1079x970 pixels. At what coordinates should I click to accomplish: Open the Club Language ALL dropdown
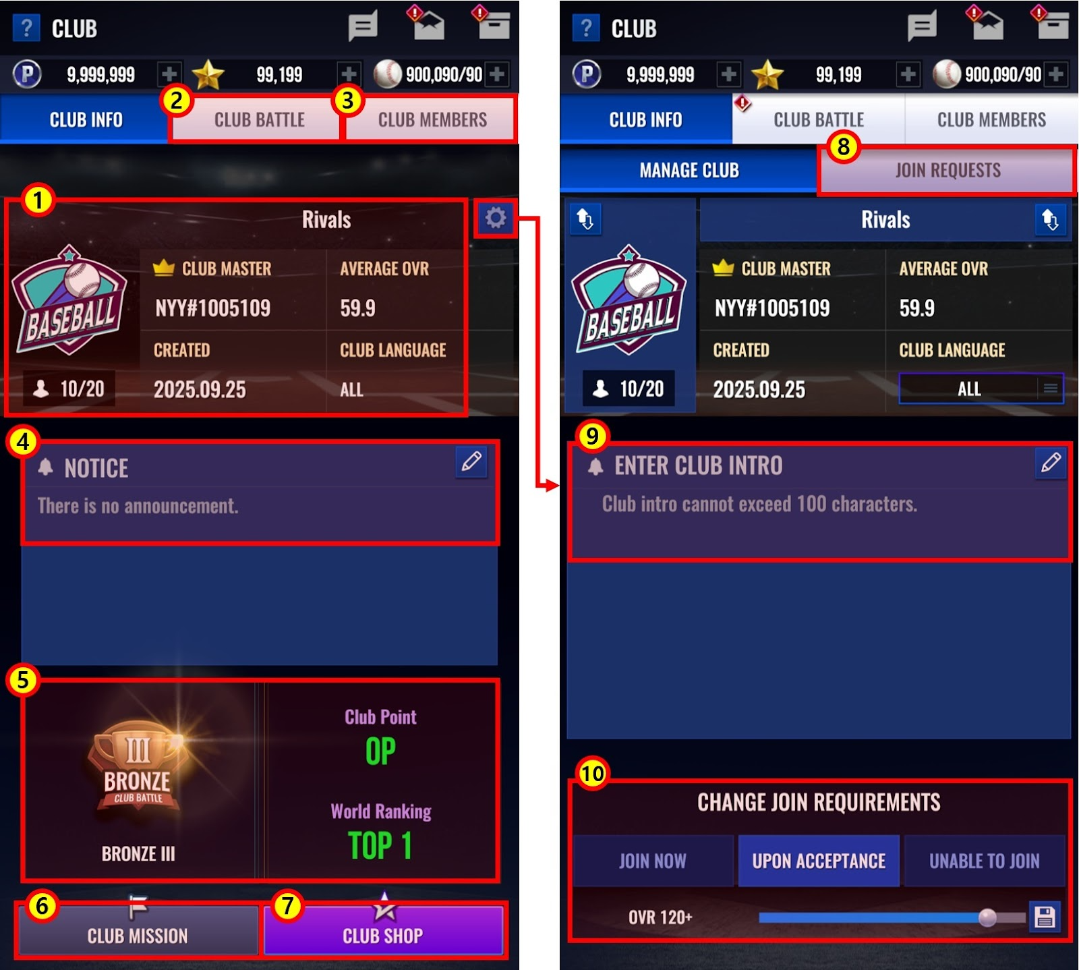coord(981,389)
